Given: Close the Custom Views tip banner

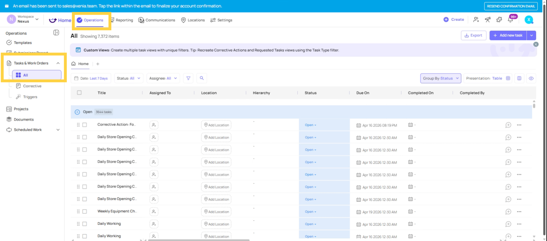Looking at the screenshot, I should (536, 44).
